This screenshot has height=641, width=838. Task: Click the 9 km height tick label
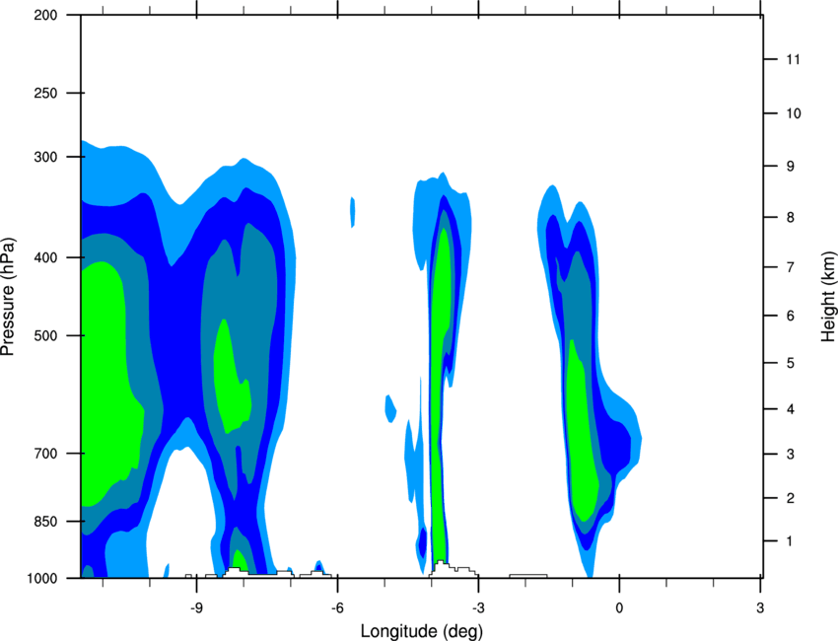click(x=791, y=167)
